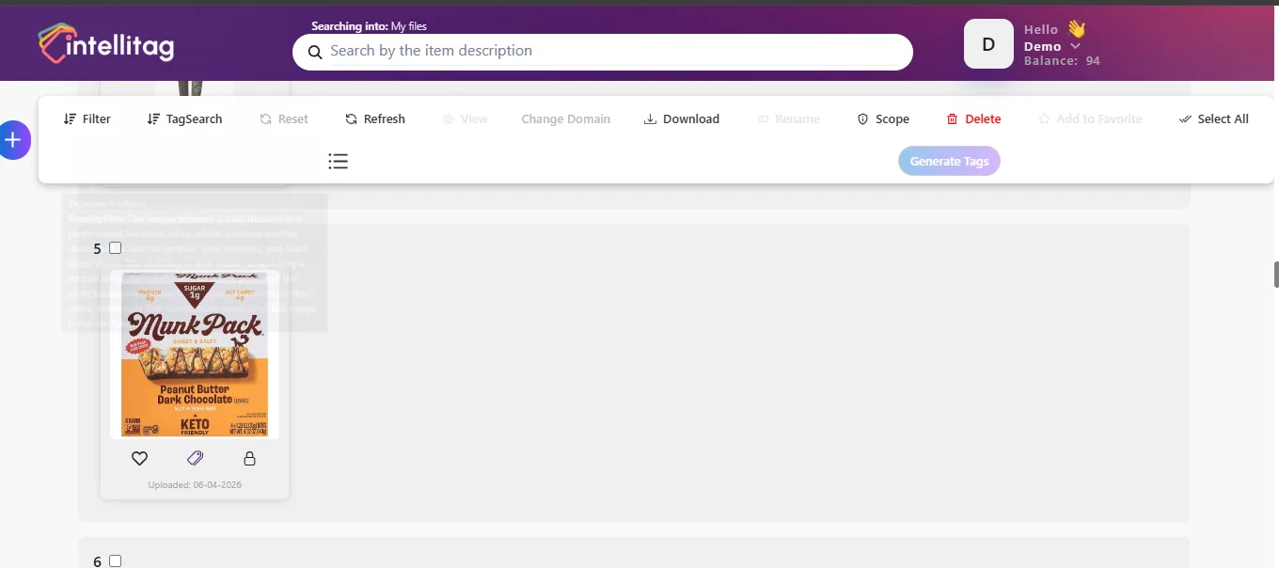
Task: Select Change Domain in toolbar
Action: click(x=566, y=119)
